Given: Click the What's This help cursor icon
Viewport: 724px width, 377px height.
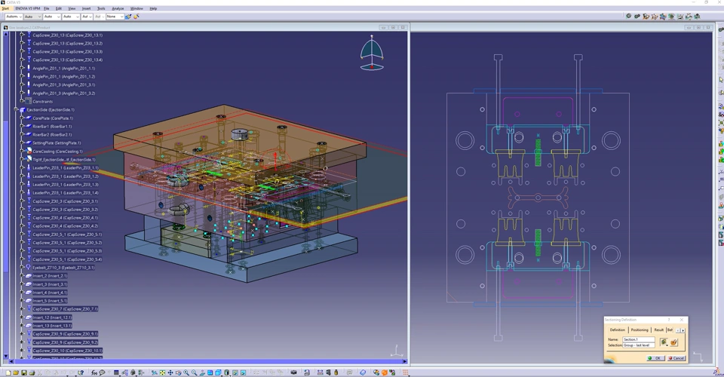Looking at the screenshot, I should (x=81, y=372).
